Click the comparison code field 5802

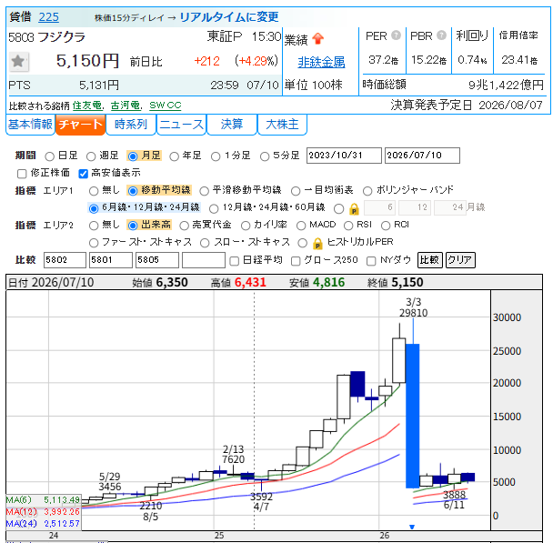65,260
